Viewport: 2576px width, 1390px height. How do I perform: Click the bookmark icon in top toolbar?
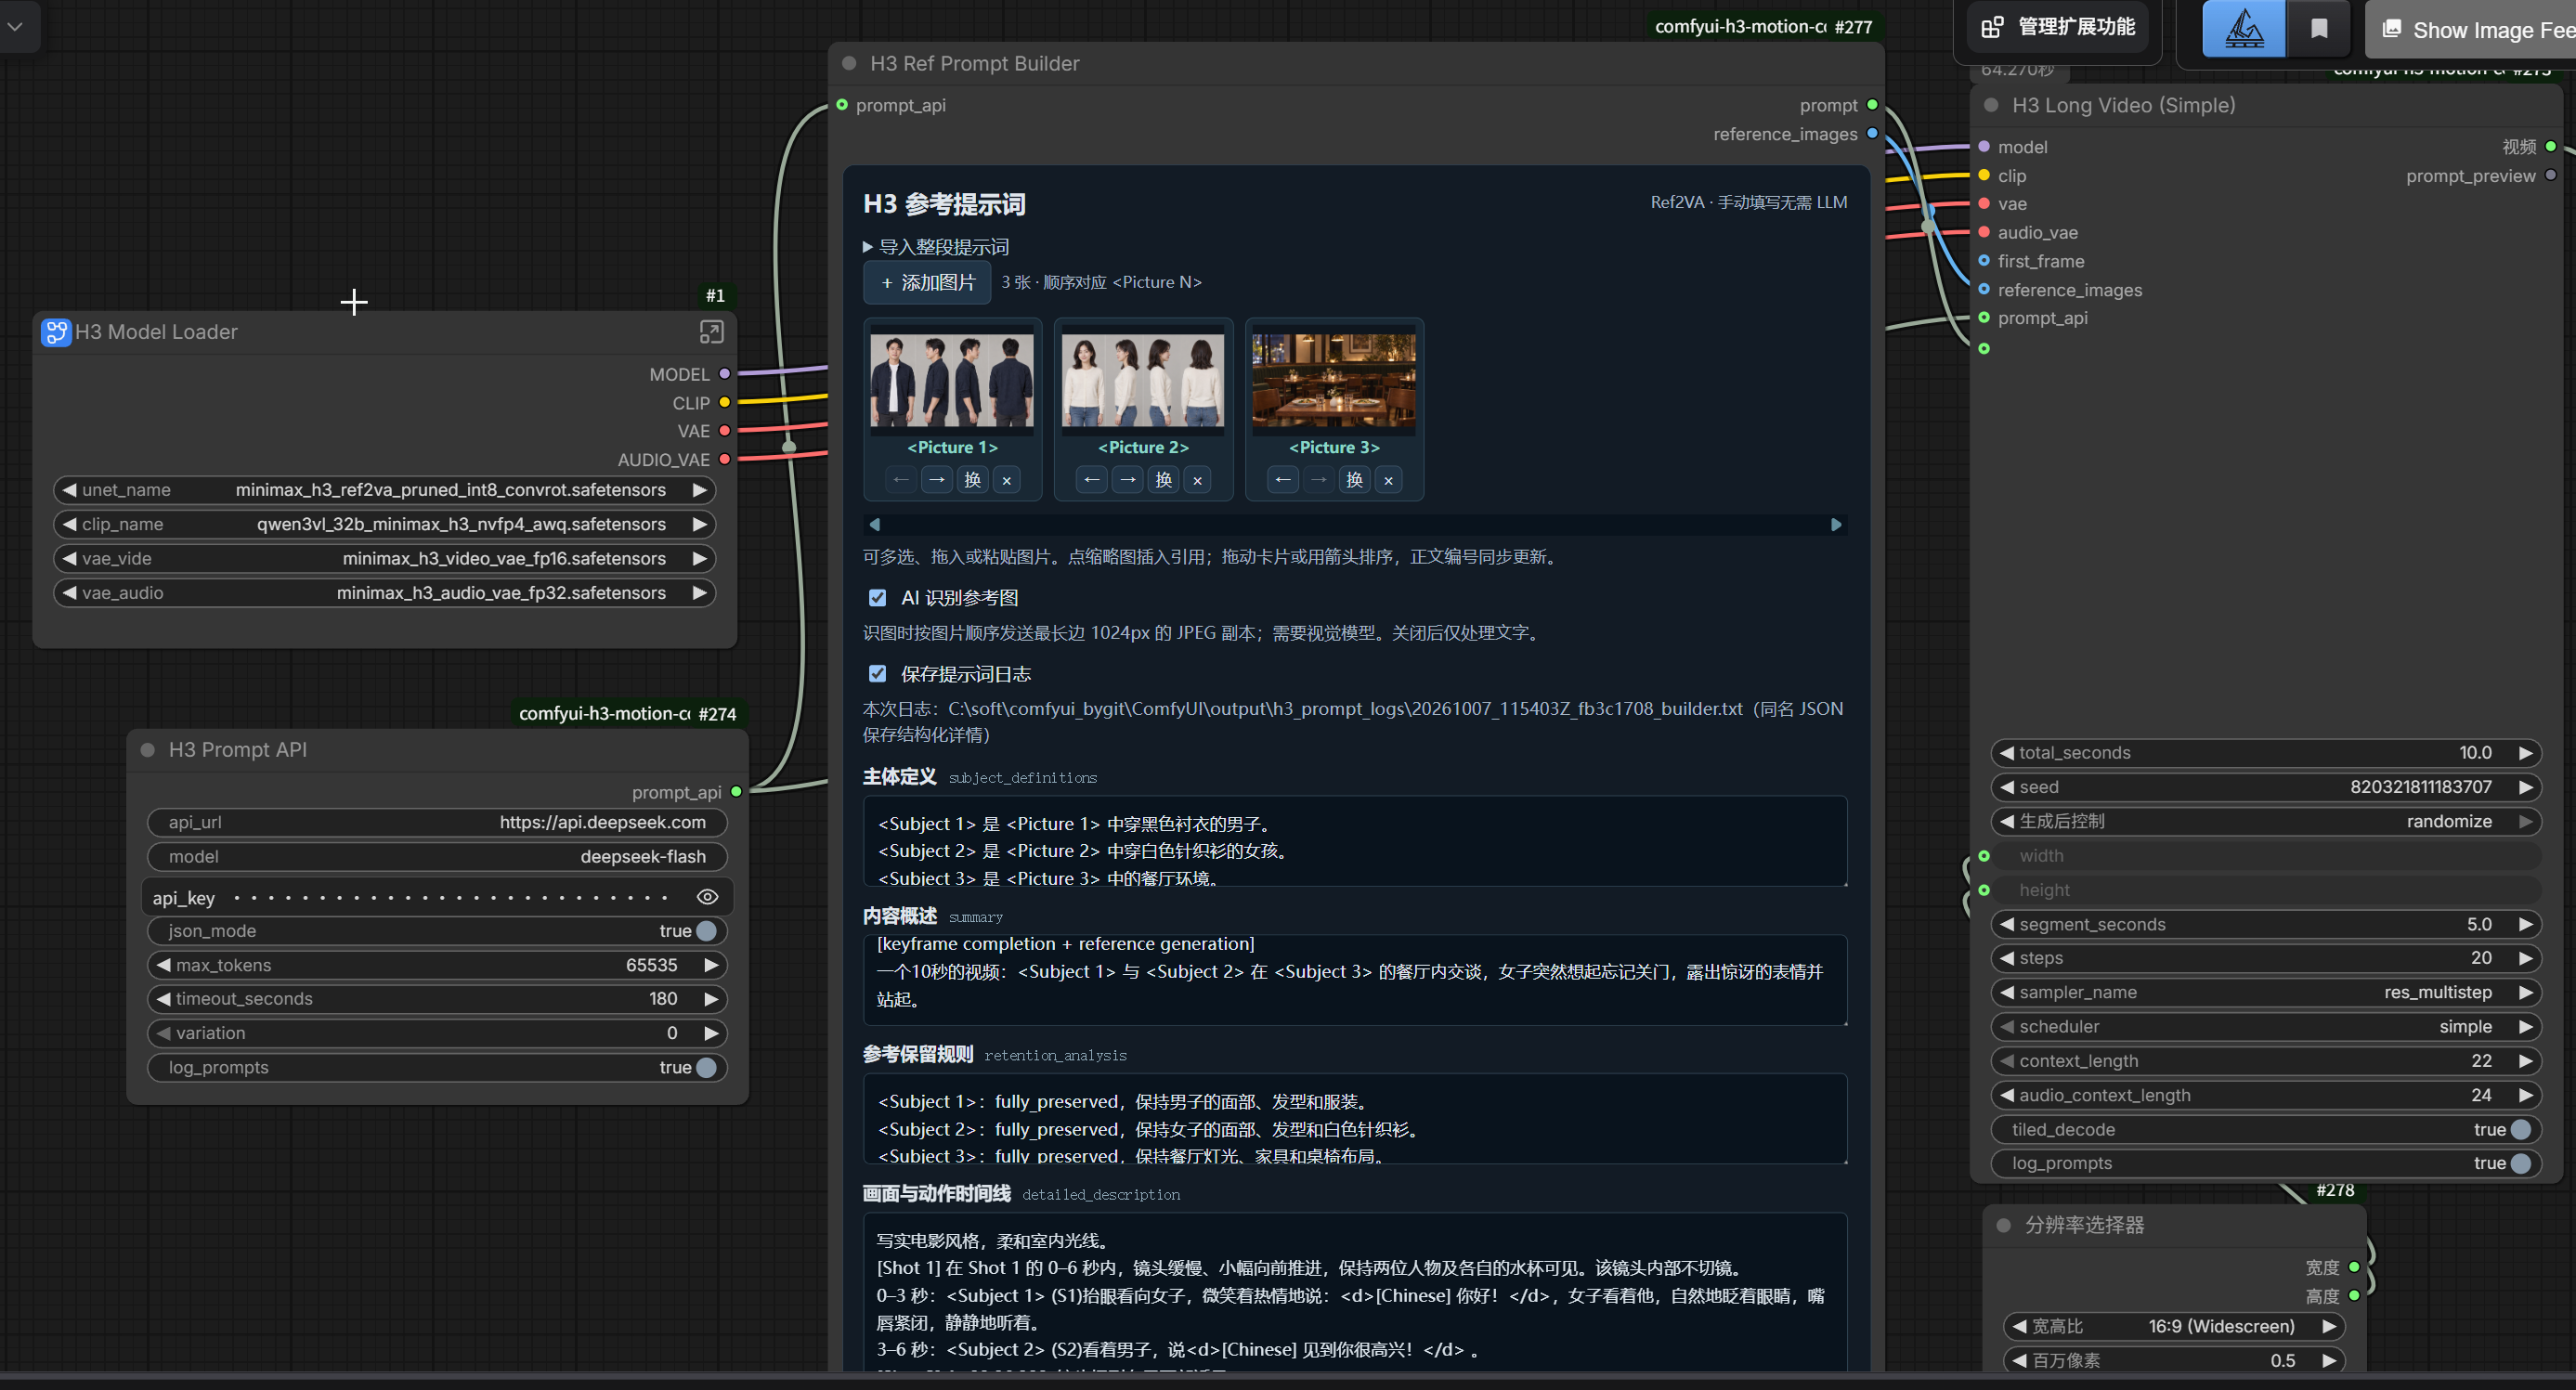(x=2319, y=29)
